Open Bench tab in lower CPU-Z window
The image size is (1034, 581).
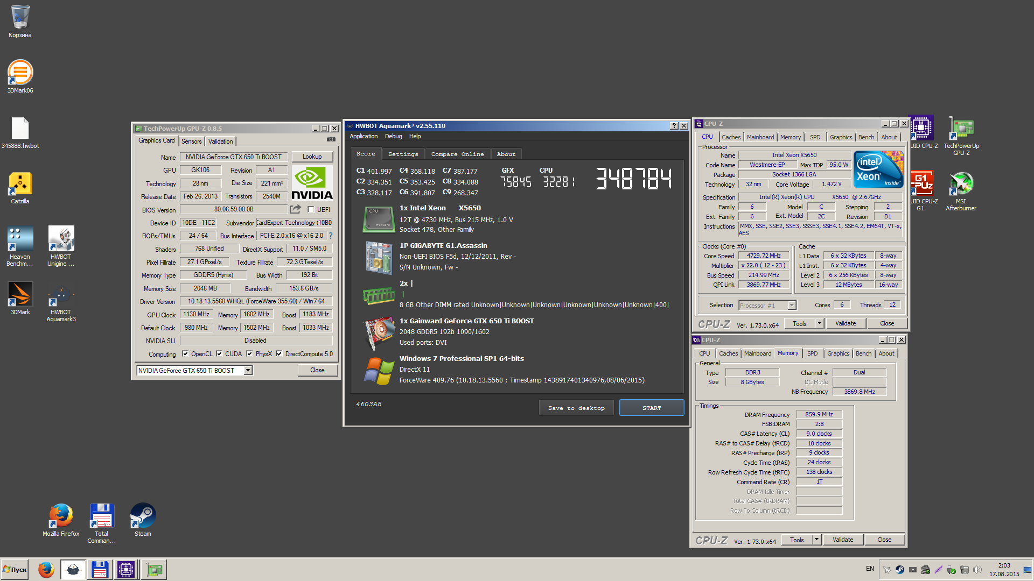tap(863, 353)
